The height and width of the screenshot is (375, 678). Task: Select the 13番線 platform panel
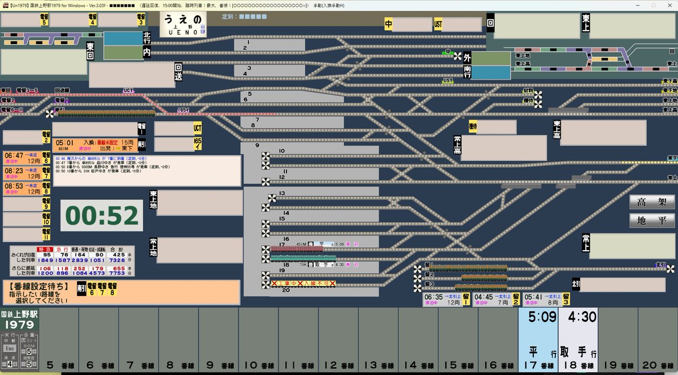379,341
